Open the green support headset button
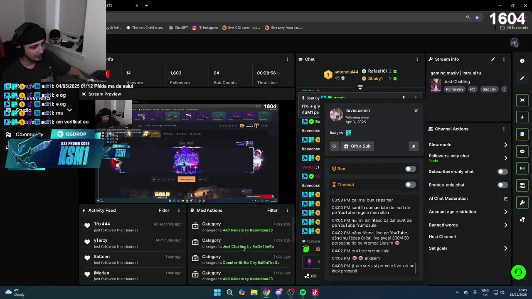Screen dimensions: 532x299 [x=518, y=272]
